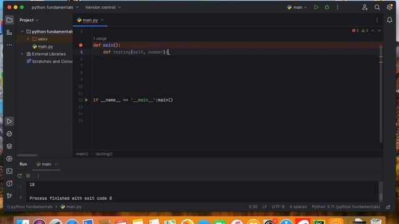
Task: Click python fundamentals breadcrumb in status bar
Action: [x=30, y=207]
